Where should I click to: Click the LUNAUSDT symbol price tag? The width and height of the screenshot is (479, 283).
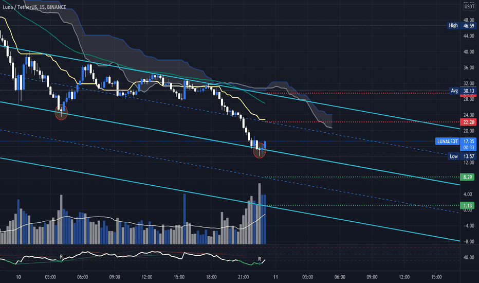point(448,141)
